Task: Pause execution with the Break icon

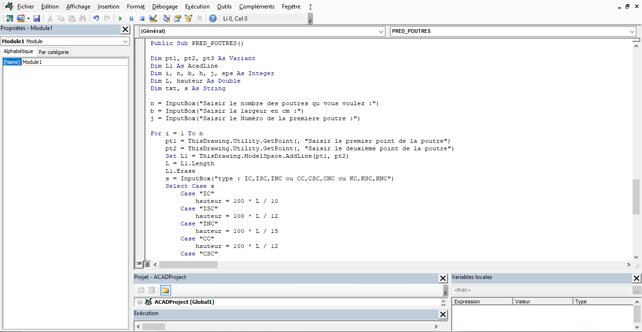Action: pyautogui.click(x=131, y=18)
